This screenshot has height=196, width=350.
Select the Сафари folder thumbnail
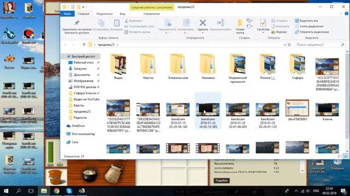click(x=297, y=66)
